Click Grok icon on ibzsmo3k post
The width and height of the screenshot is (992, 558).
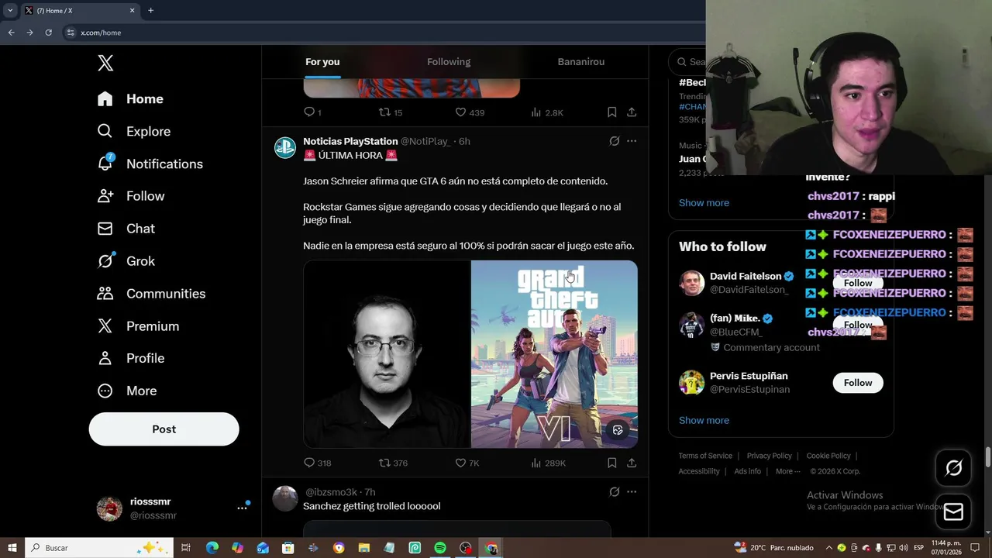(x=614, y=491)
